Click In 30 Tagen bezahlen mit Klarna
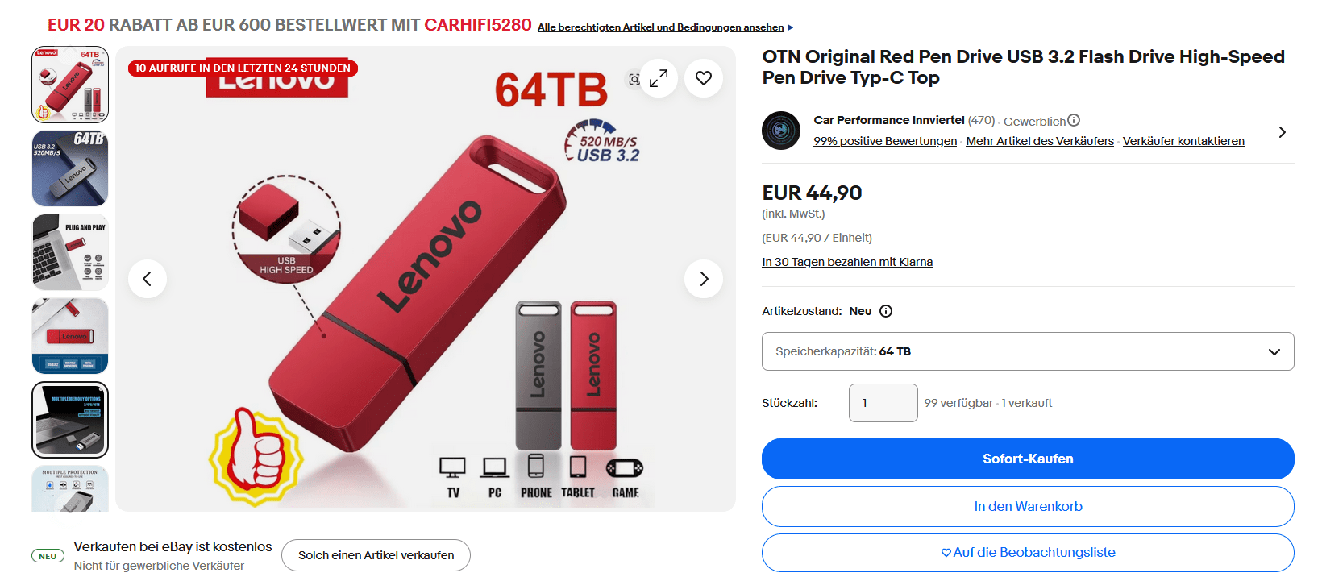Image resolution: width=1322 pixels, height=577 pixels. click(847, 262)
